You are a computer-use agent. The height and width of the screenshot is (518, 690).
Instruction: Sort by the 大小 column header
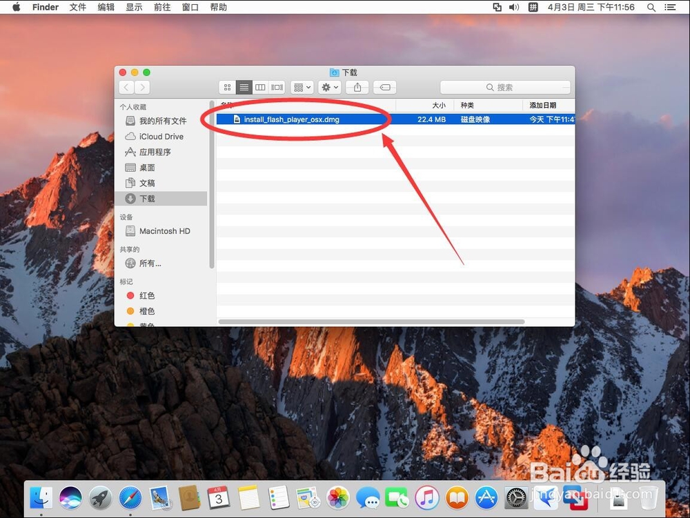pos(439,106)
